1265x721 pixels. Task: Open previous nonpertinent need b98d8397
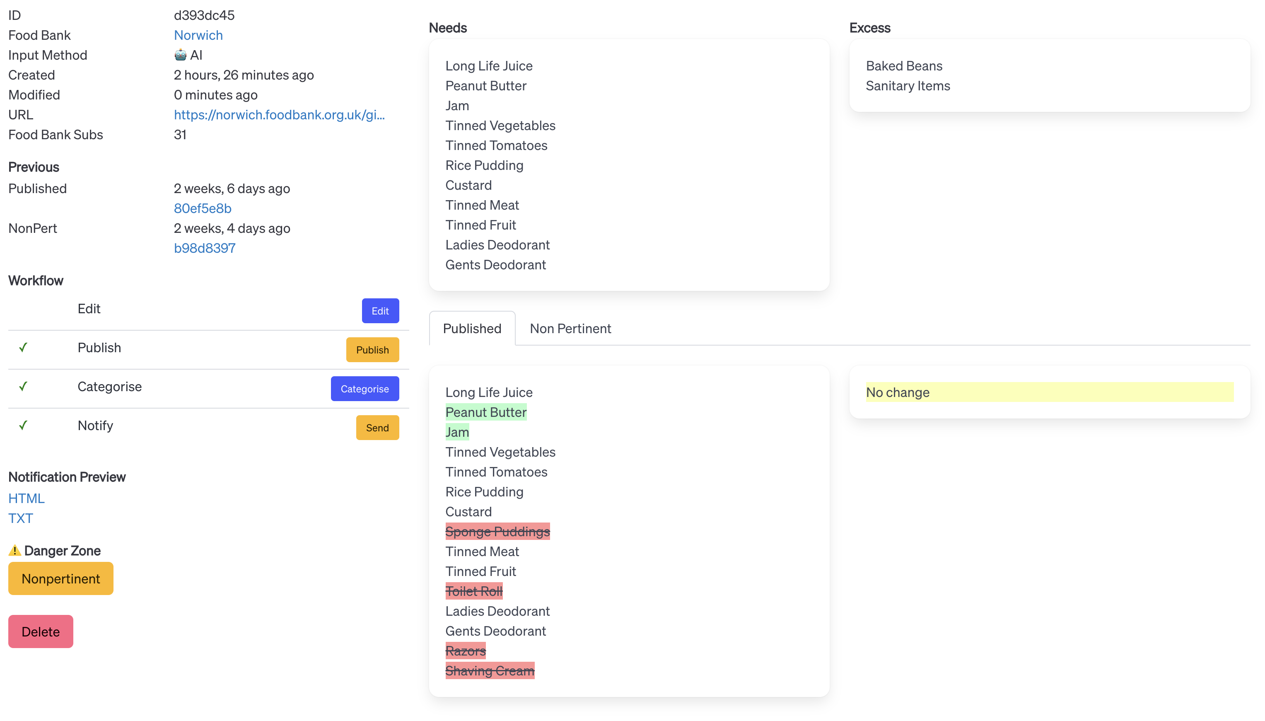(204, 248)
